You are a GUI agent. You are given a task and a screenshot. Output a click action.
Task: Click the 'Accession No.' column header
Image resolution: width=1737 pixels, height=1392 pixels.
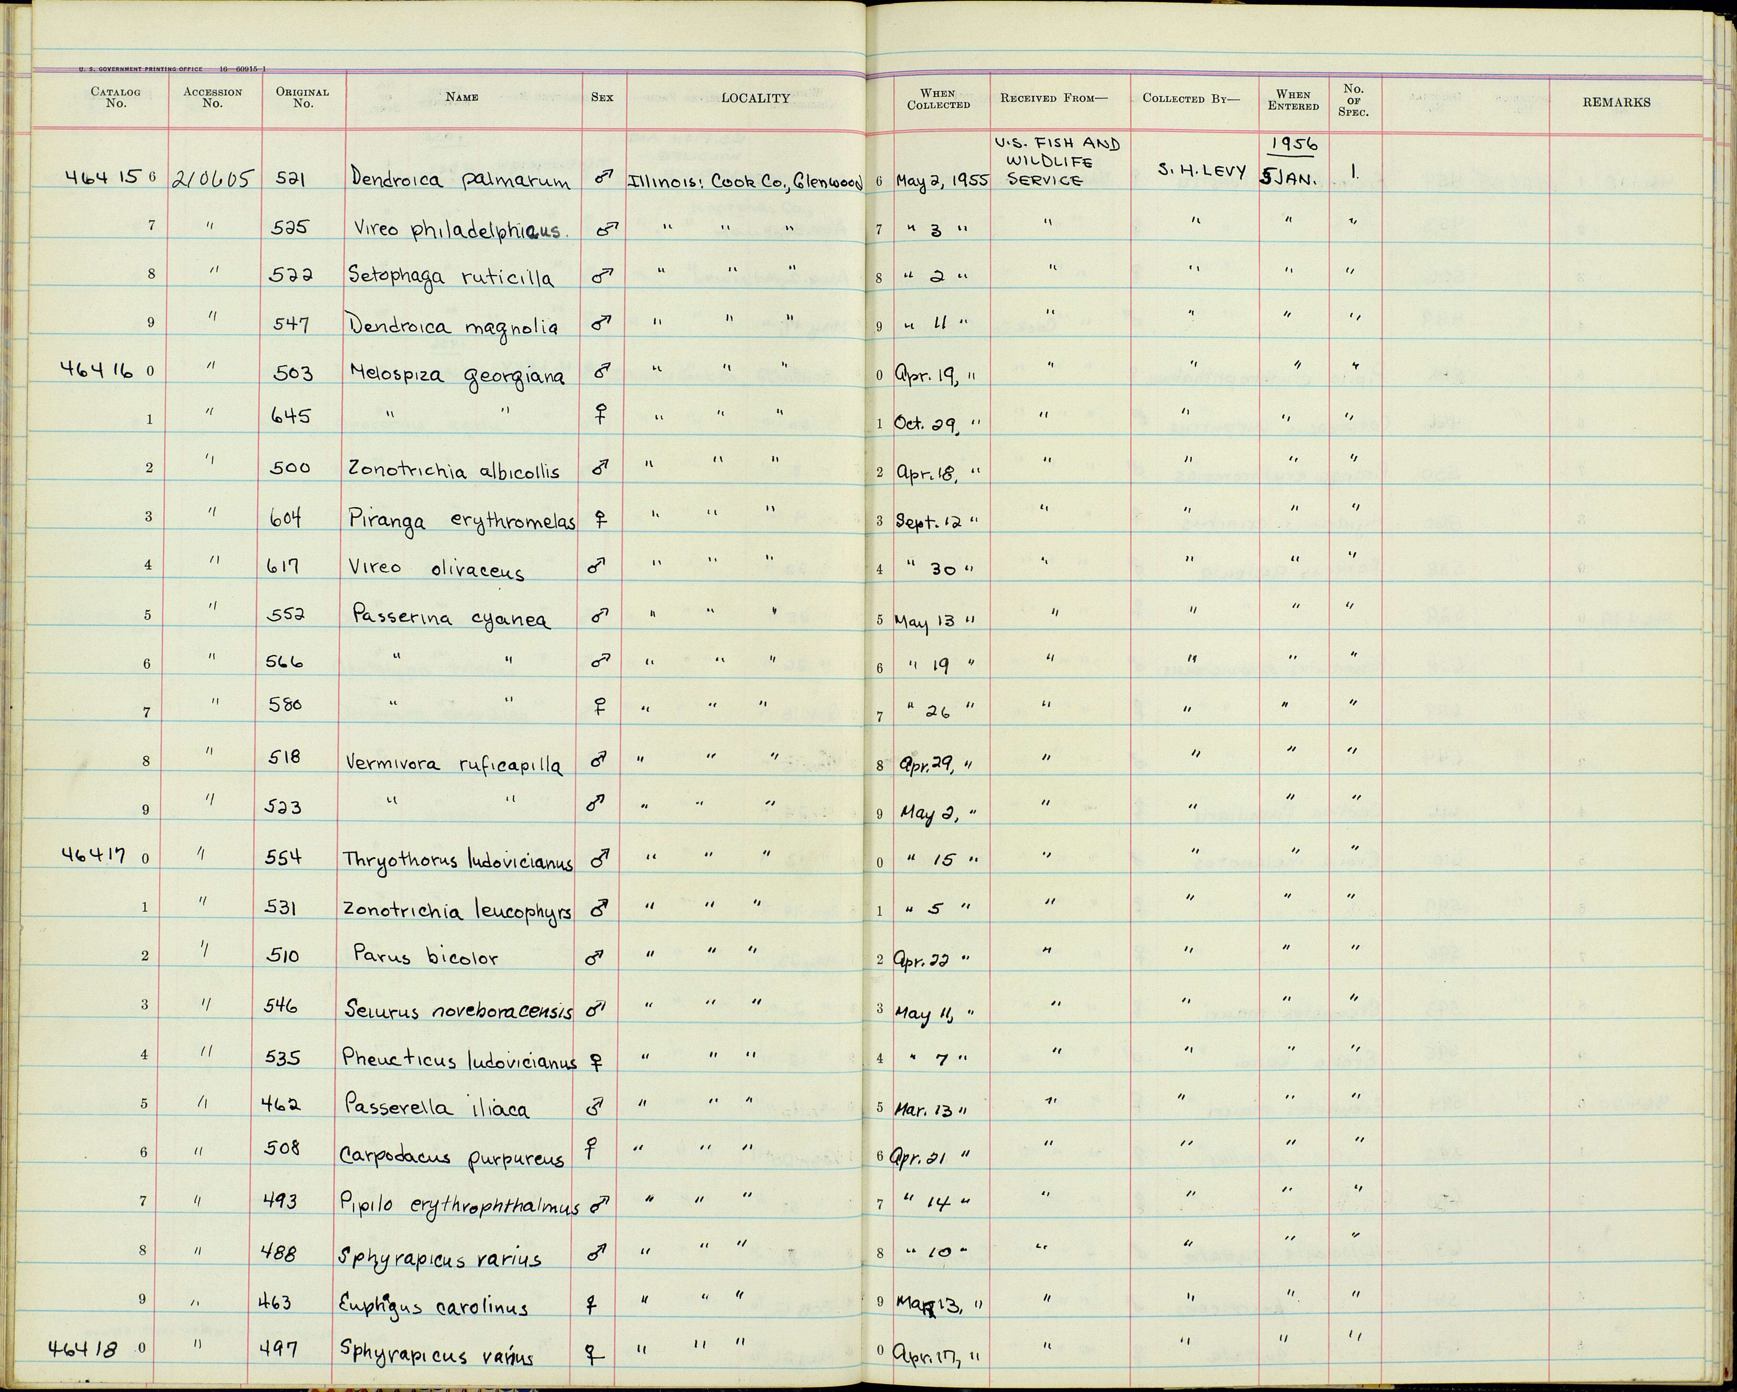coord(213,97)
